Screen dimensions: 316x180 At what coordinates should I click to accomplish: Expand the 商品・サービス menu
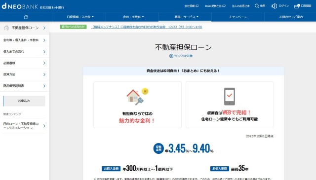click(x=187, y=17)
